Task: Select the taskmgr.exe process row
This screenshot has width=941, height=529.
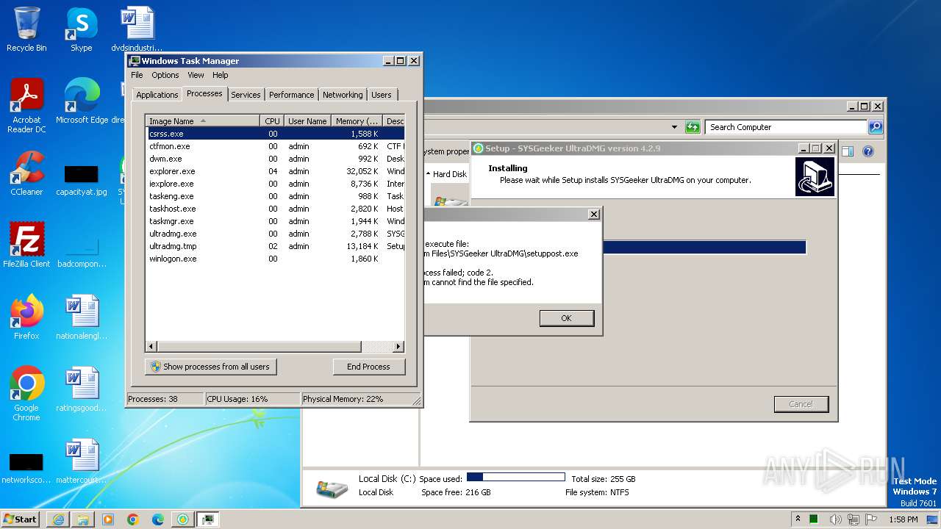Action: tap(275, 221)
